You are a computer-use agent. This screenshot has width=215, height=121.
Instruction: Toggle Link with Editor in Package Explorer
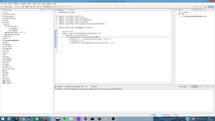tap(44, 10)
